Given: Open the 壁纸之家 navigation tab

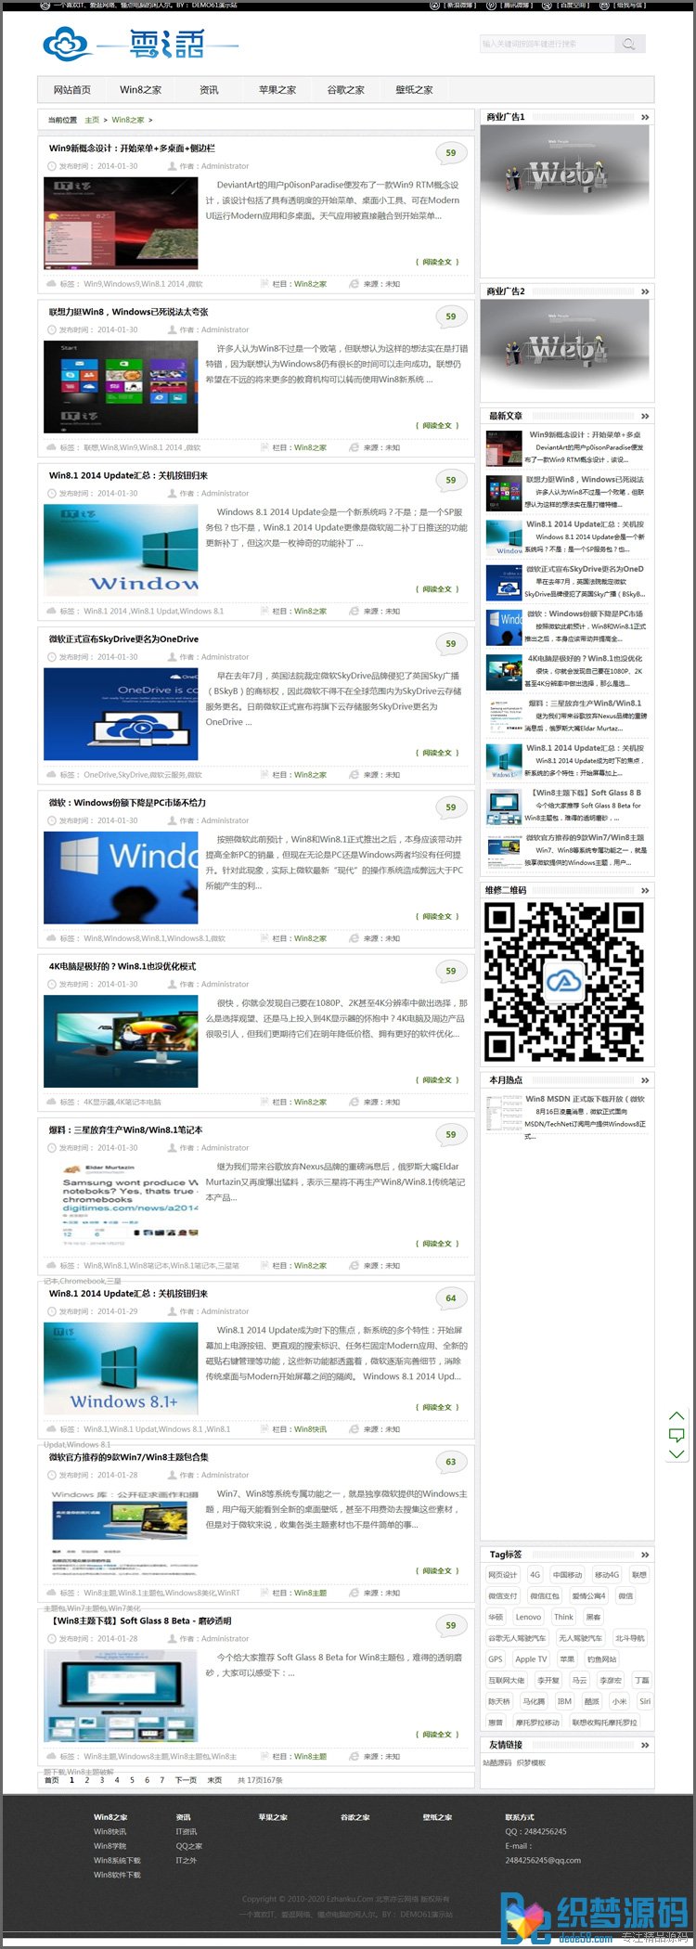Looking at the screenshot, I should coord(414,90).
